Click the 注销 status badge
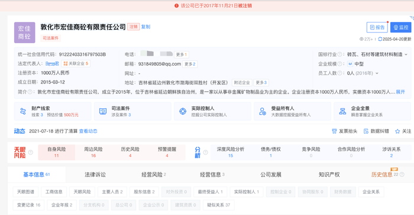 coord(134,27)
